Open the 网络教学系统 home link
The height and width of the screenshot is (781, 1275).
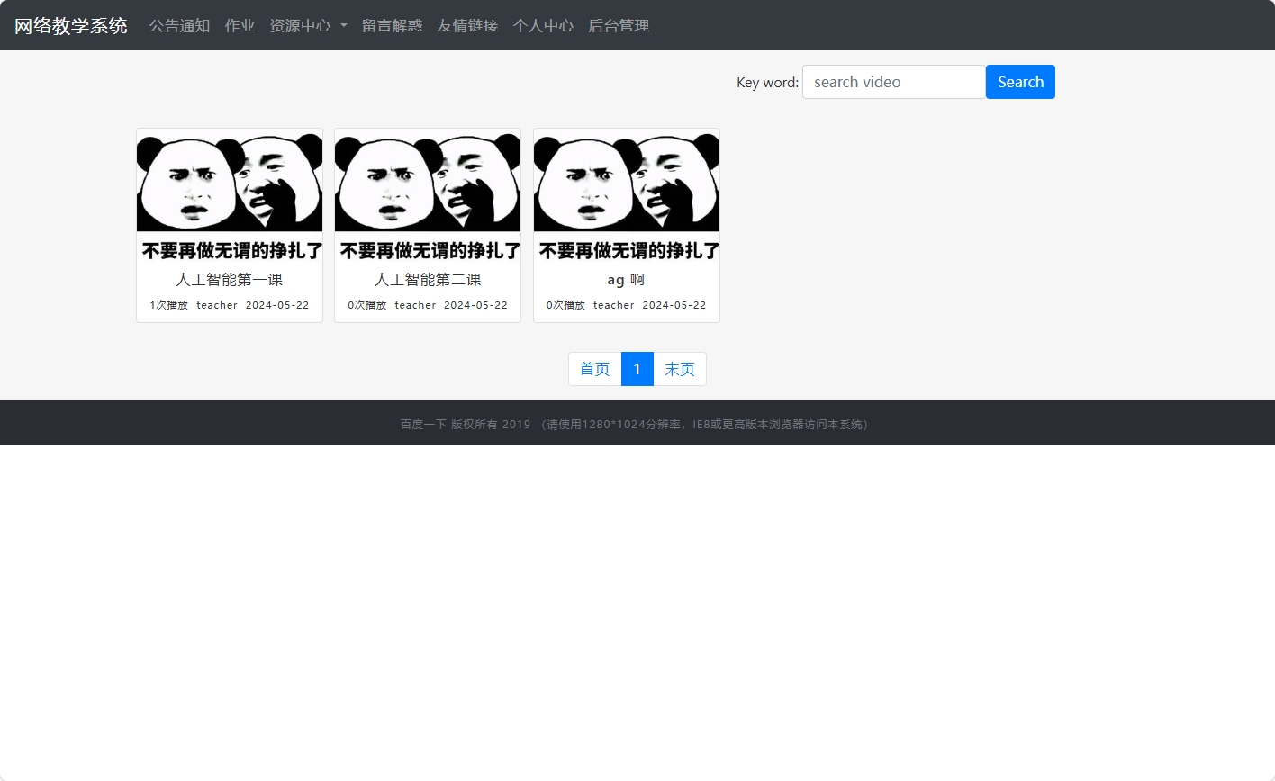click(x=70, y=26)
